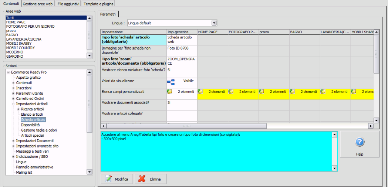Click the Imp.generica column header
This screenshot has width=388, height=187.
182,32
